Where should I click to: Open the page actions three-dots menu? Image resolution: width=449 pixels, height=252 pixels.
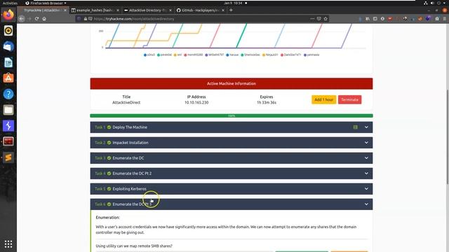coord(312,19)
